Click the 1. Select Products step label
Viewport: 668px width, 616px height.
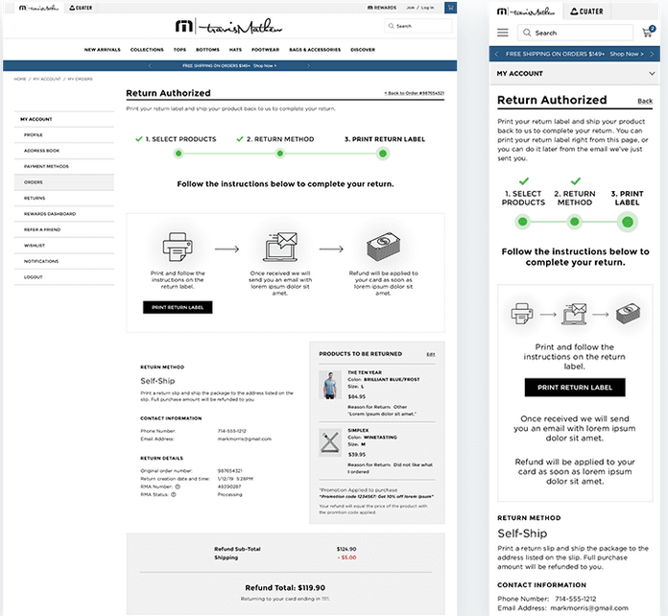(180, 139)
